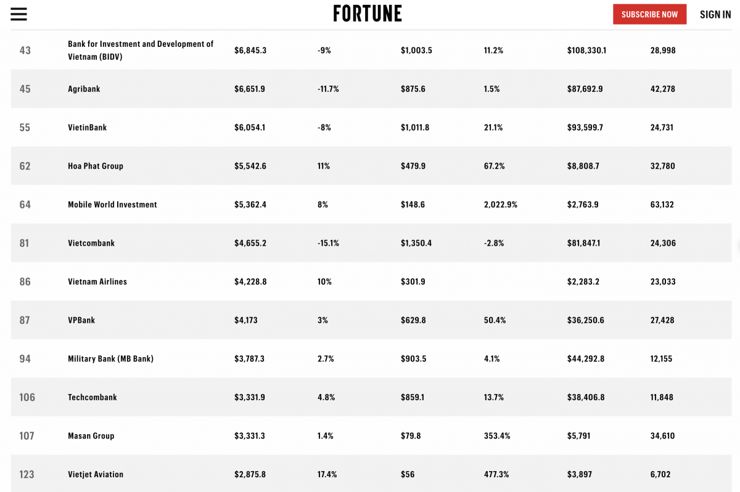Image resolution: width=740 pixels, height=492 pixels.
Task: Select the Vietnam Airlines row
Action: (371, 281)
